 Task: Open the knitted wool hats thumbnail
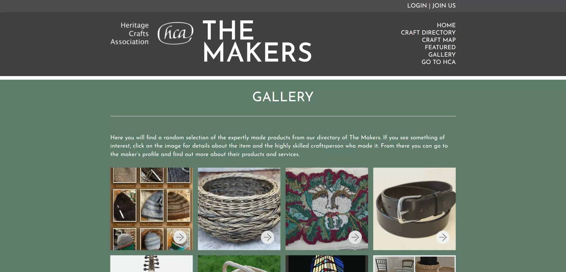click(x=151, y=209)
